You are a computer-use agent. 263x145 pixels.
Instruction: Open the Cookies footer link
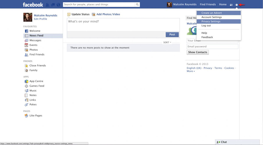point(229,68)
